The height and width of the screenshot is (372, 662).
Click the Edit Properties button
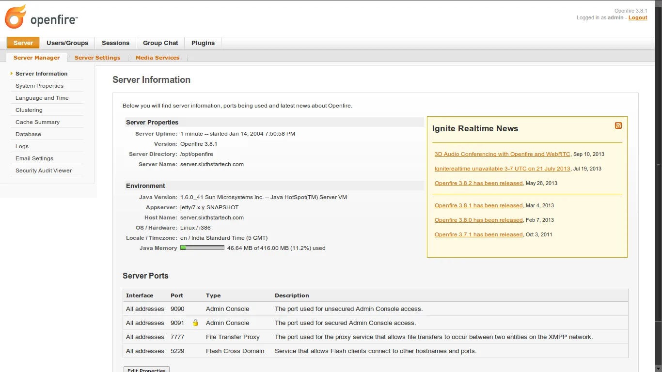[x=146, y=369]
